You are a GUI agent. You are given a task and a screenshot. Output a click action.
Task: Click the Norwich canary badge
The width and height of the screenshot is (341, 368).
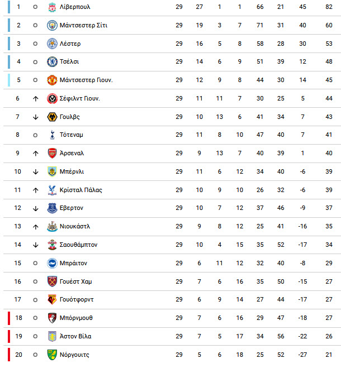coord(52,355)
